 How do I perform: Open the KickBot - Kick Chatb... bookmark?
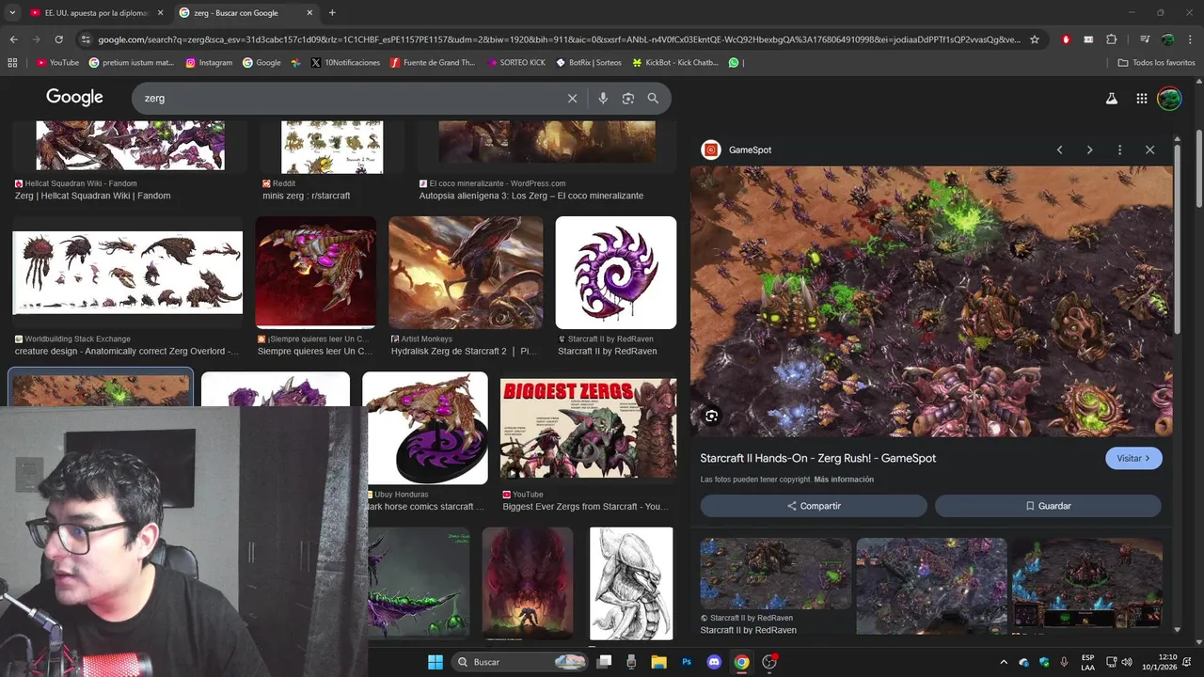click(x=675, y=63)
